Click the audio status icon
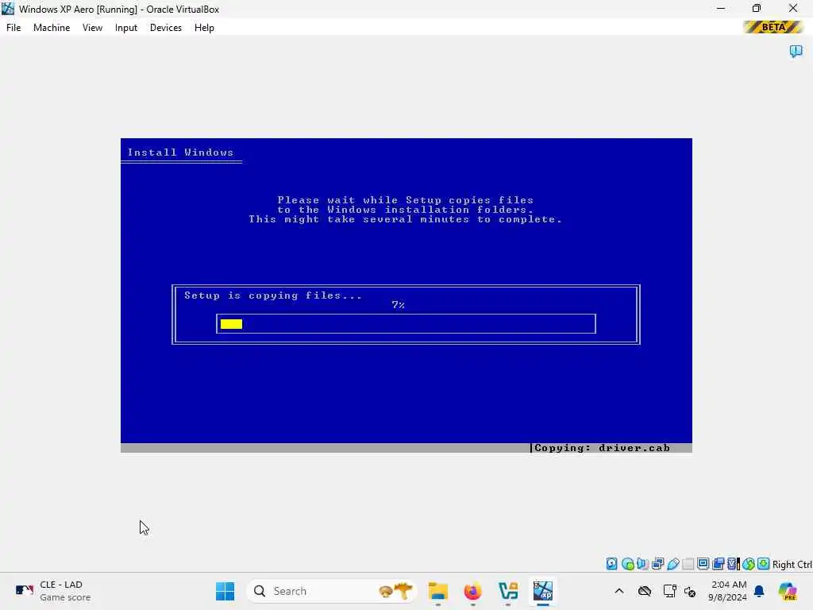This screenshot has width=813, height=610. (642, 564)
